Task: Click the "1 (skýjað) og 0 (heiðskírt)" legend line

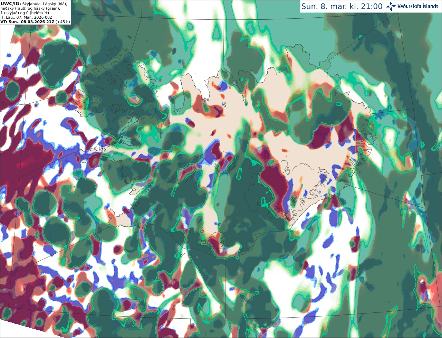Action: pos(25,13)
